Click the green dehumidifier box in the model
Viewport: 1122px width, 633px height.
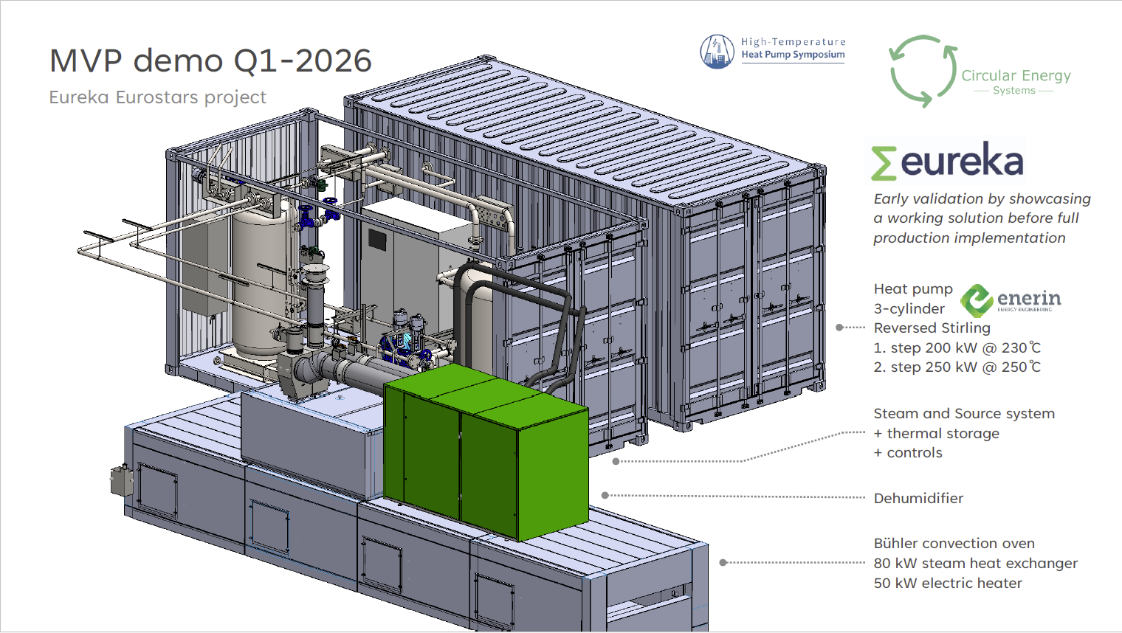click(487, 451)
